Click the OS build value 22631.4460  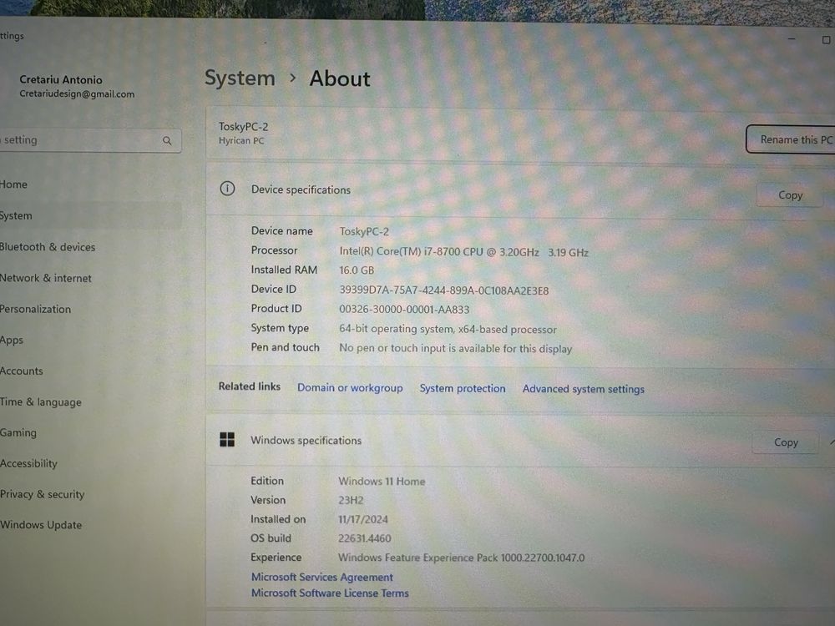click(365, 538)
